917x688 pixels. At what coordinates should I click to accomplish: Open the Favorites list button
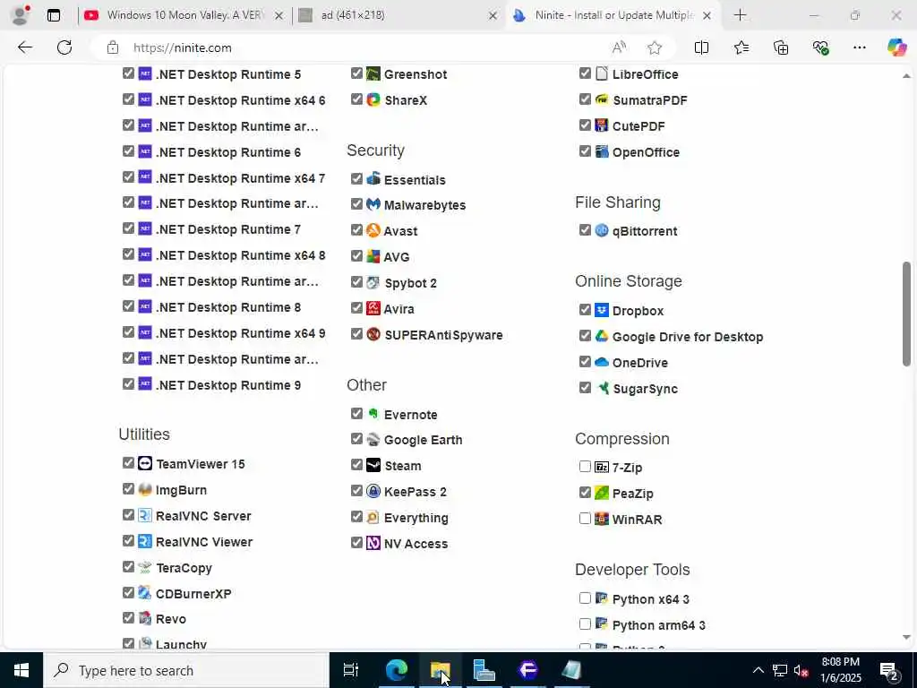click(741, 47)
